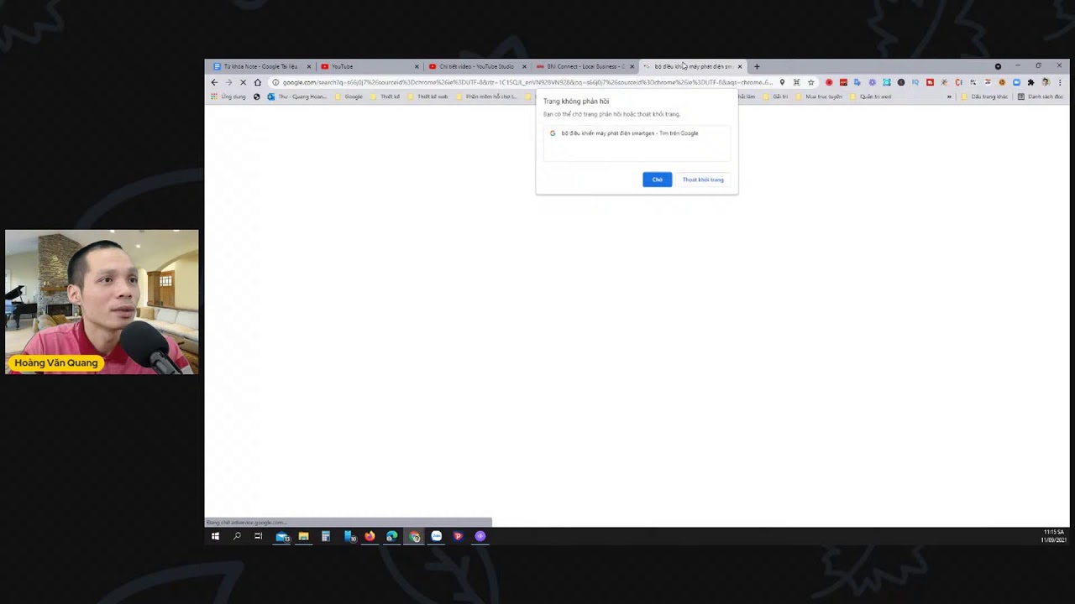Open File Explorer from the taskbar
This screenshot has width=1075, height=604.
point(303,536)
